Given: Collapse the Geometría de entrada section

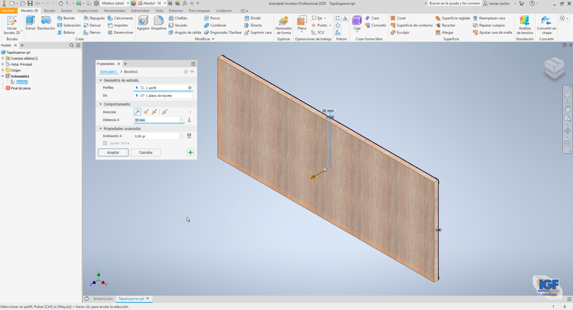Looking at the screenshot, I should pos(101,80).
